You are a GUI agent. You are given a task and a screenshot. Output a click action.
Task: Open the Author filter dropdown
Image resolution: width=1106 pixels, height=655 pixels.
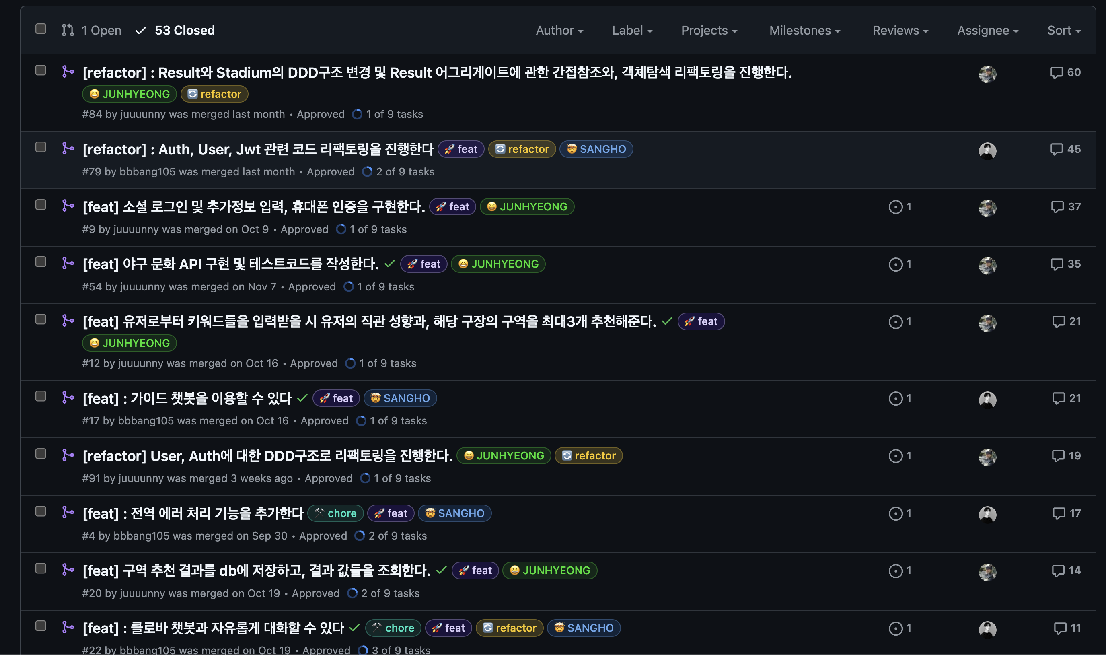click(x=559, y=31)
